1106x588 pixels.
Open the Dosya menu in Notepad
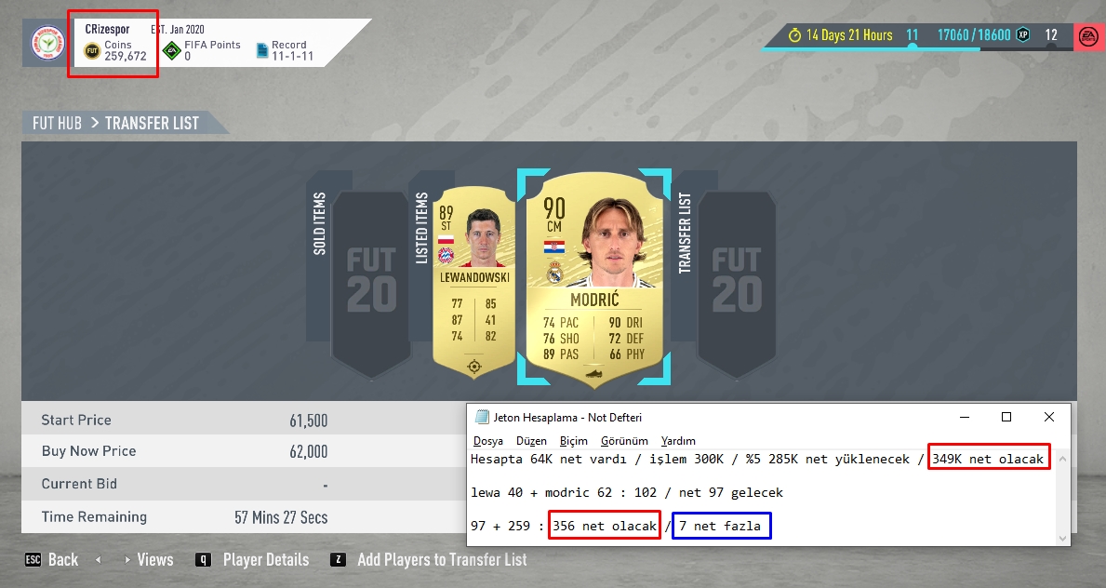(488, 440)
